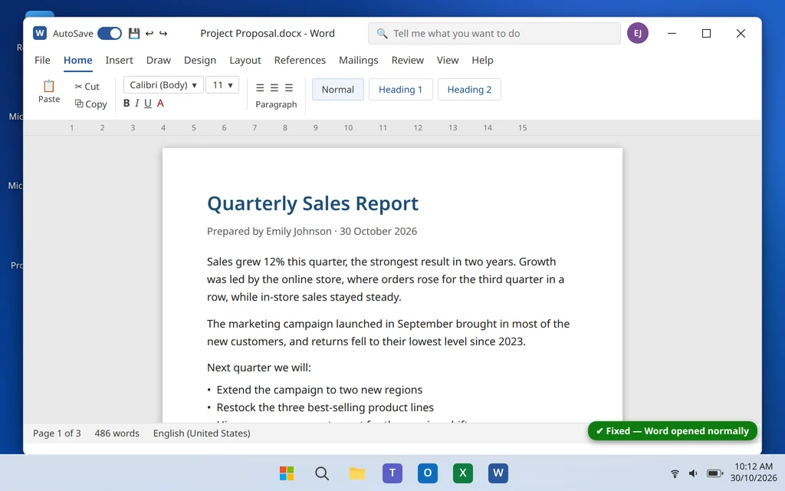Apply the Heading 2 style
Screen dimensions: 785x491
[x=469, y=90]
